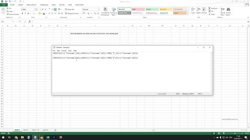
Task: Expand the cell styles gallery More arrow
Action: tap(187, 14)
